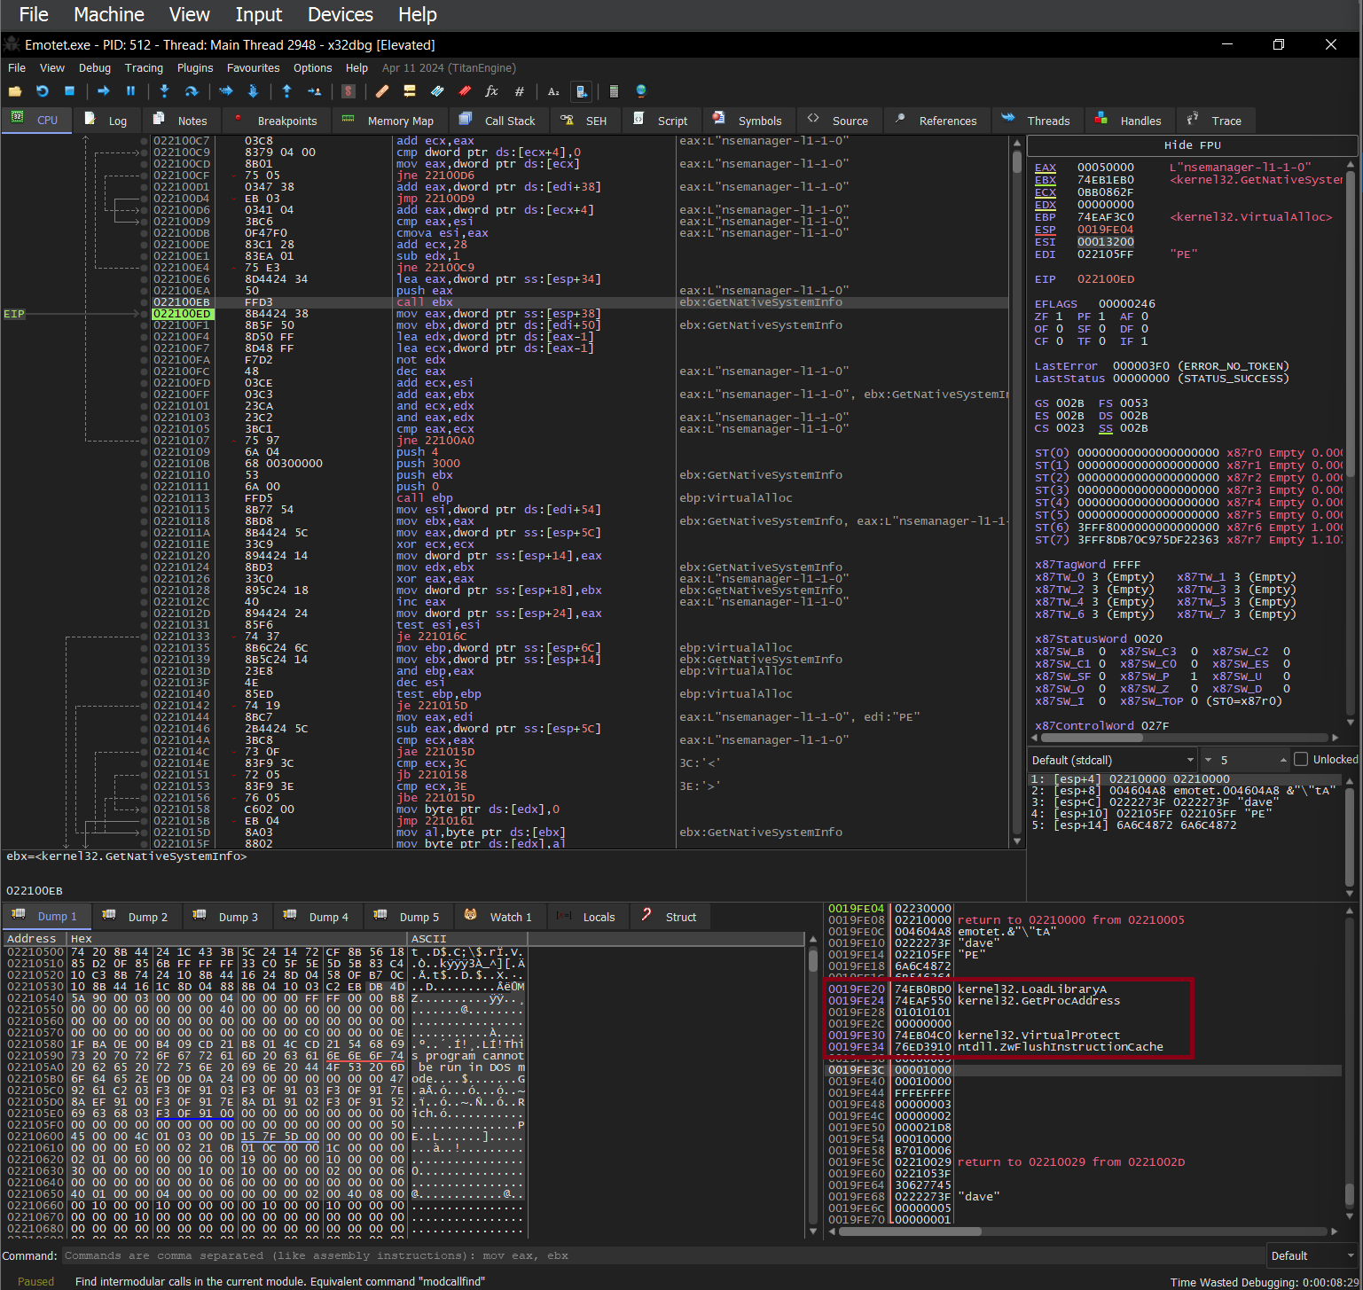Open the Symbols tab
This screenshot has height=1290, width=1363.
point(748,121)
